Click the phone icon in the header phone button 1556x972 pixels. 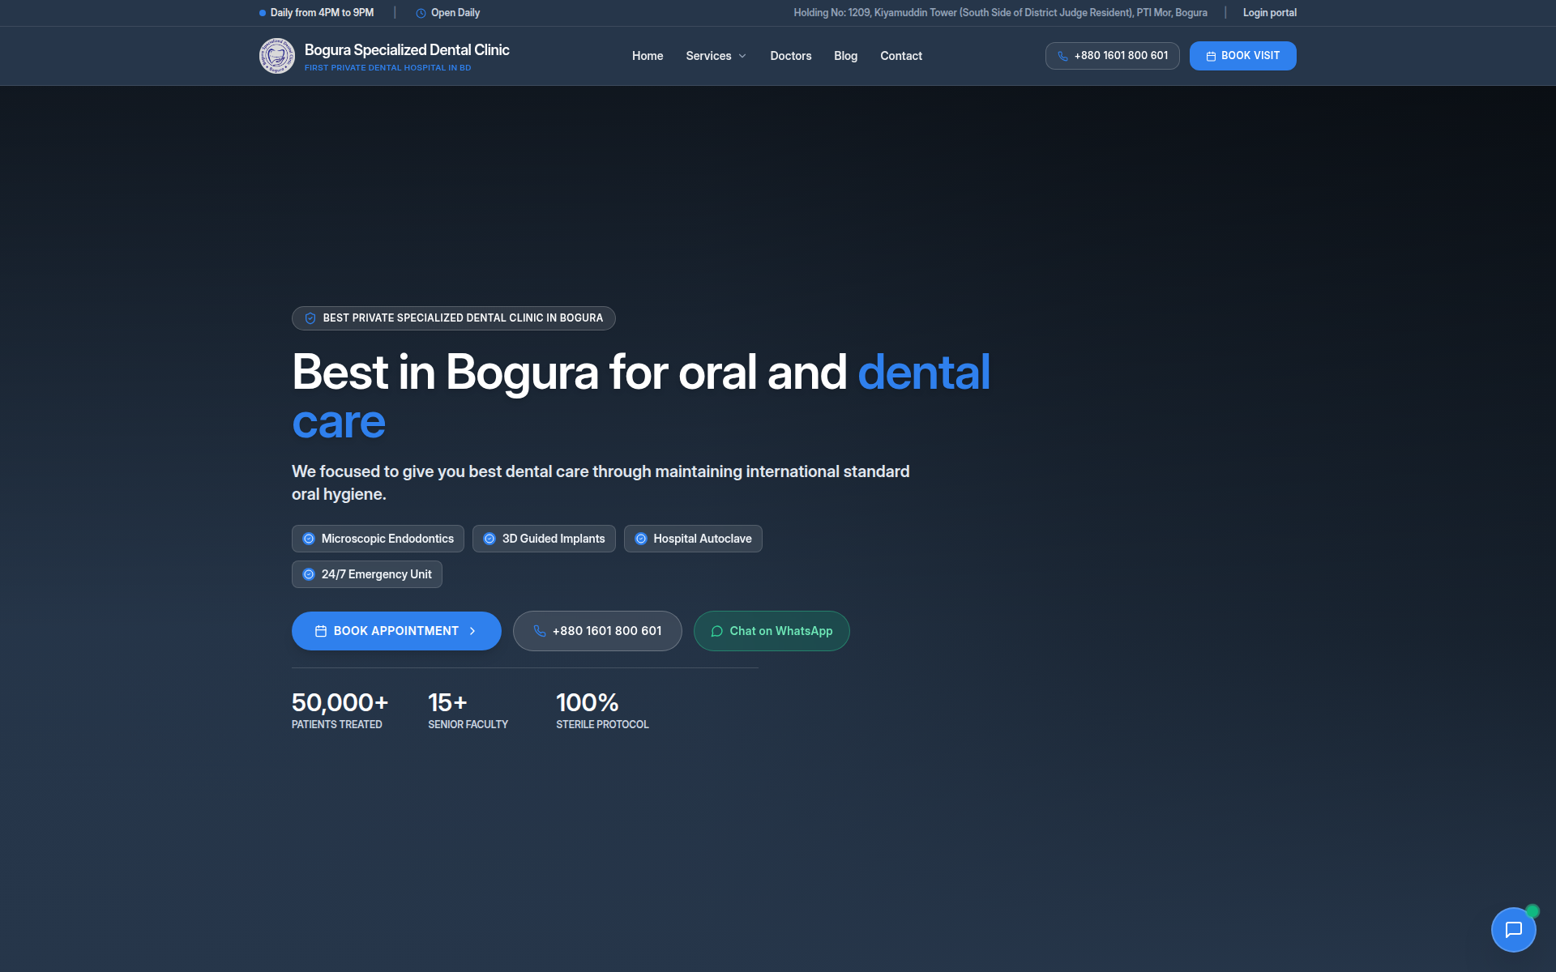(1062, 56)
